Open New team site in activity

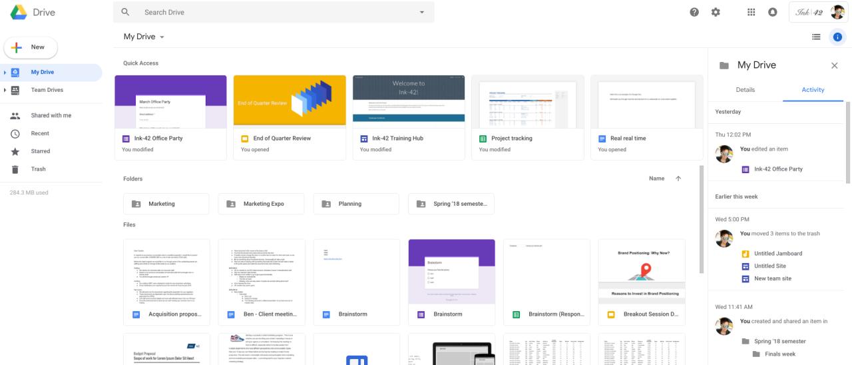(x=773, y=278)
